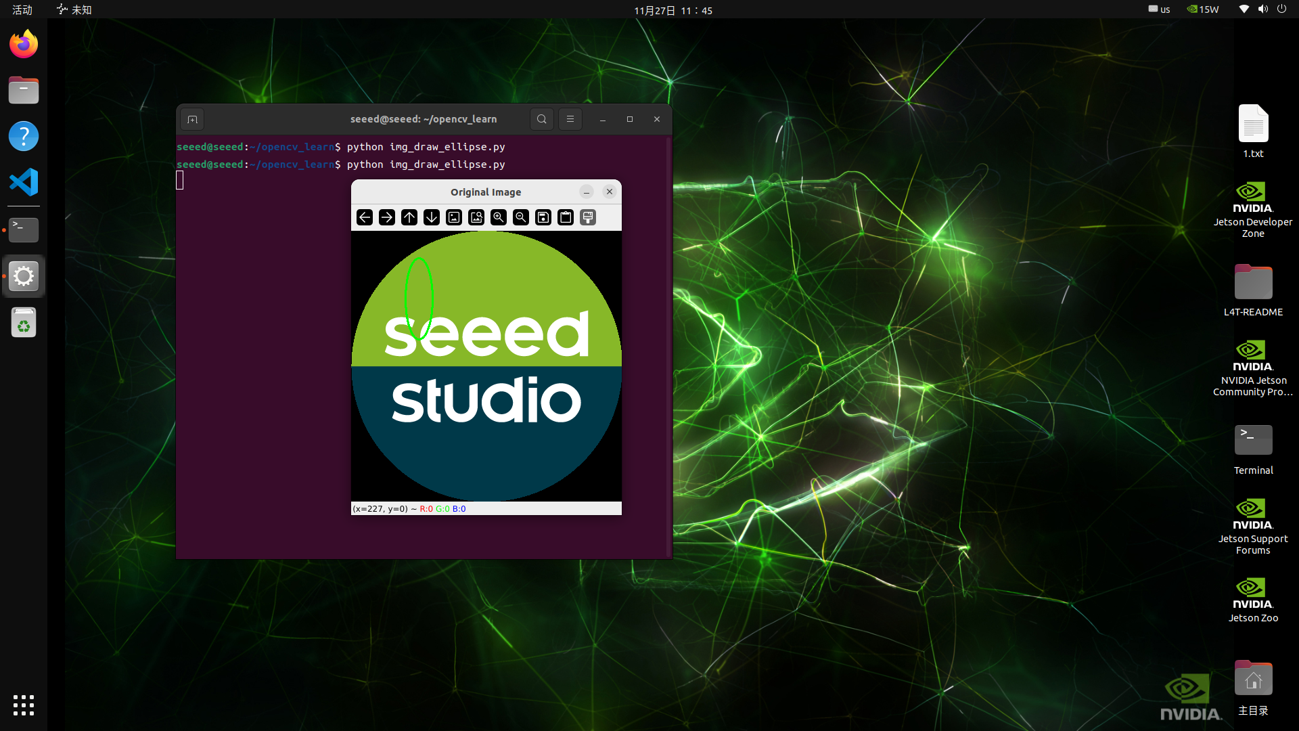Click the terminal title 'seeed@seeed: ~/opencv_learn'
This screenshot has height=731, width=1299.
pyautogui.click(x=424, y=119)
